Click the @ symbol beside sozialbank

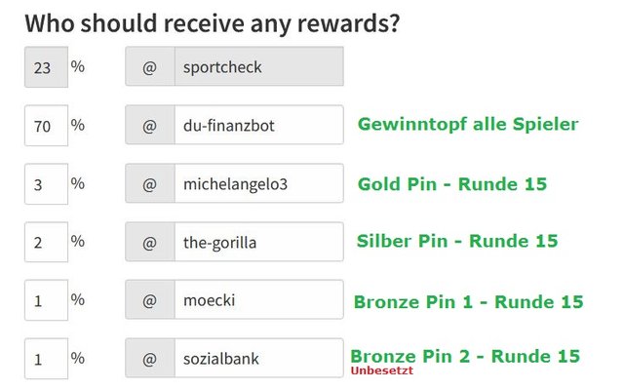(150, 358)
